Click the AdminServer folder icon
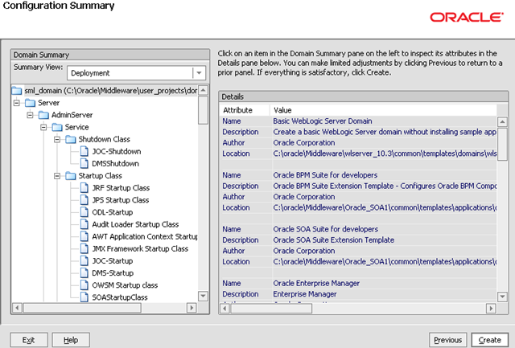The height and width of the screenshot is (348, 515). coord(43,115)
